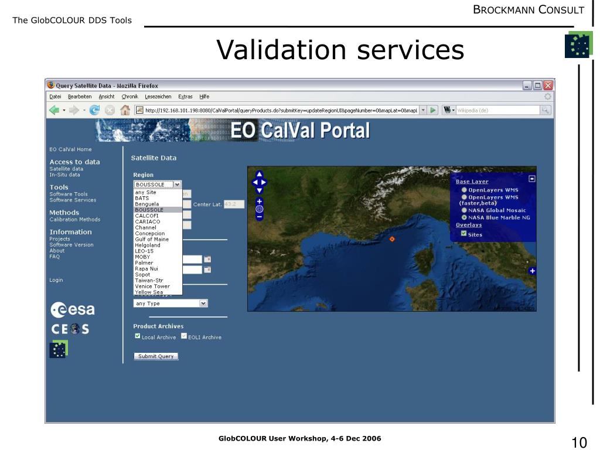Viewport: 600px width, 450px height.
Task: Toggle the Local Archive checkbox
Action: click(138, 336)
